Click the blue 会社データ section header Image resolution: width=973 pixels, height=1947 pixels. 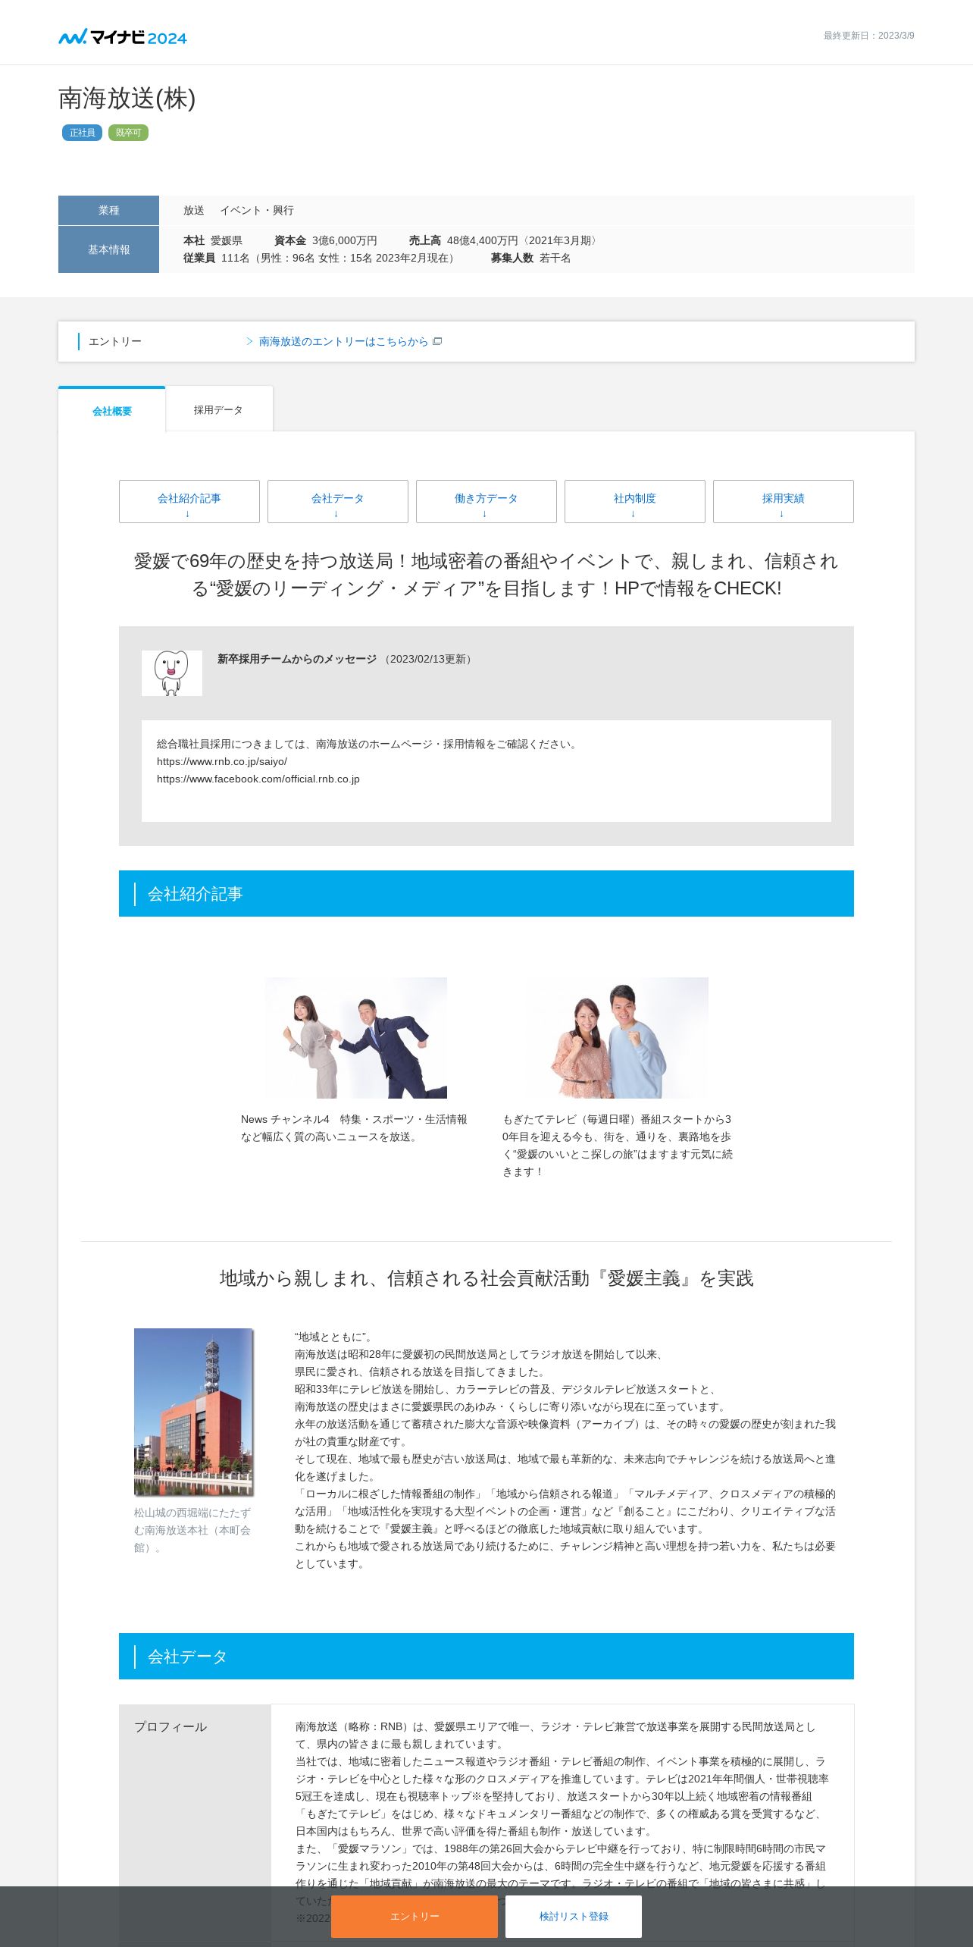pyautogui.click(x=486, y=1657)
